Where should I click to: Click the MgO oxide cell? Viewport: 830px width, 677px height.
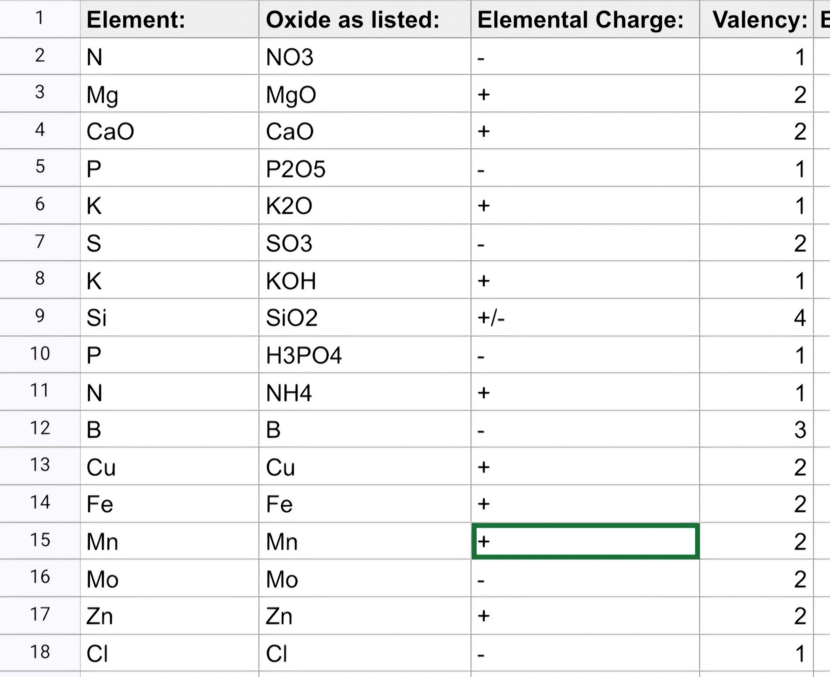point(364,94)
